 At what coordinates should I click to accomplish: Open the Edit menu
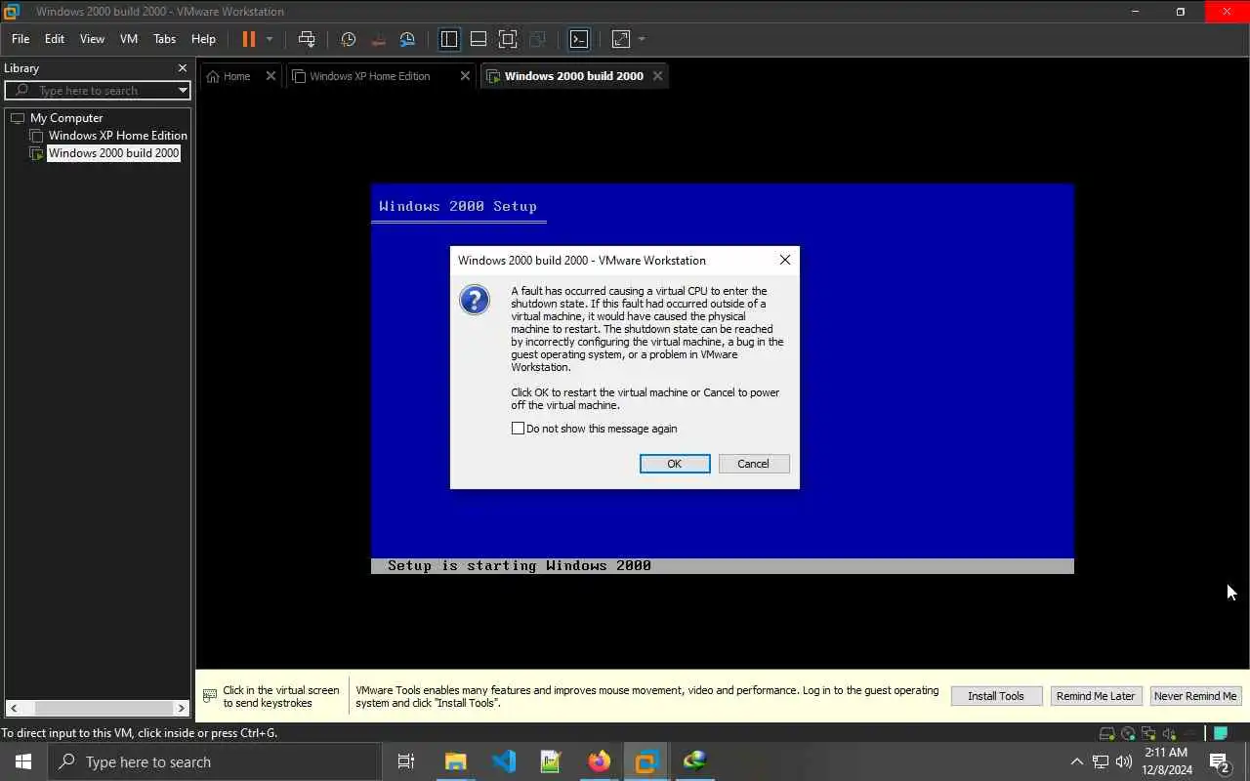coord(55,39)
